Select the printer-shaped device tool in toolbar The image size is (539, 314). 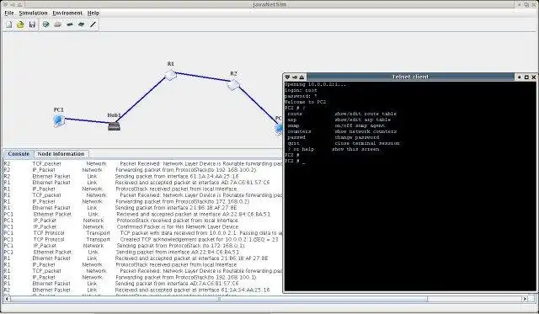click(58, 24)
